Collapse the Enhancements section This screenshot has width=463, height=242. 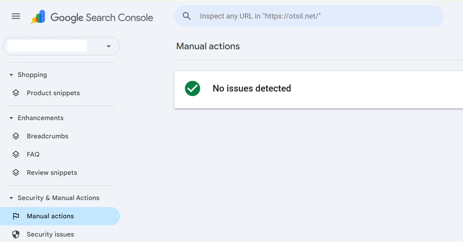pyautogui.click(x=11, y=118)
